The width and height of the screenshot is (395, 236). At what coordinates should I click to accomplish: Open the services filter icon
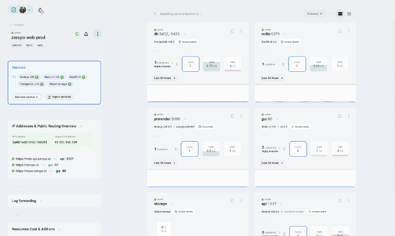(x=14, y=77)
